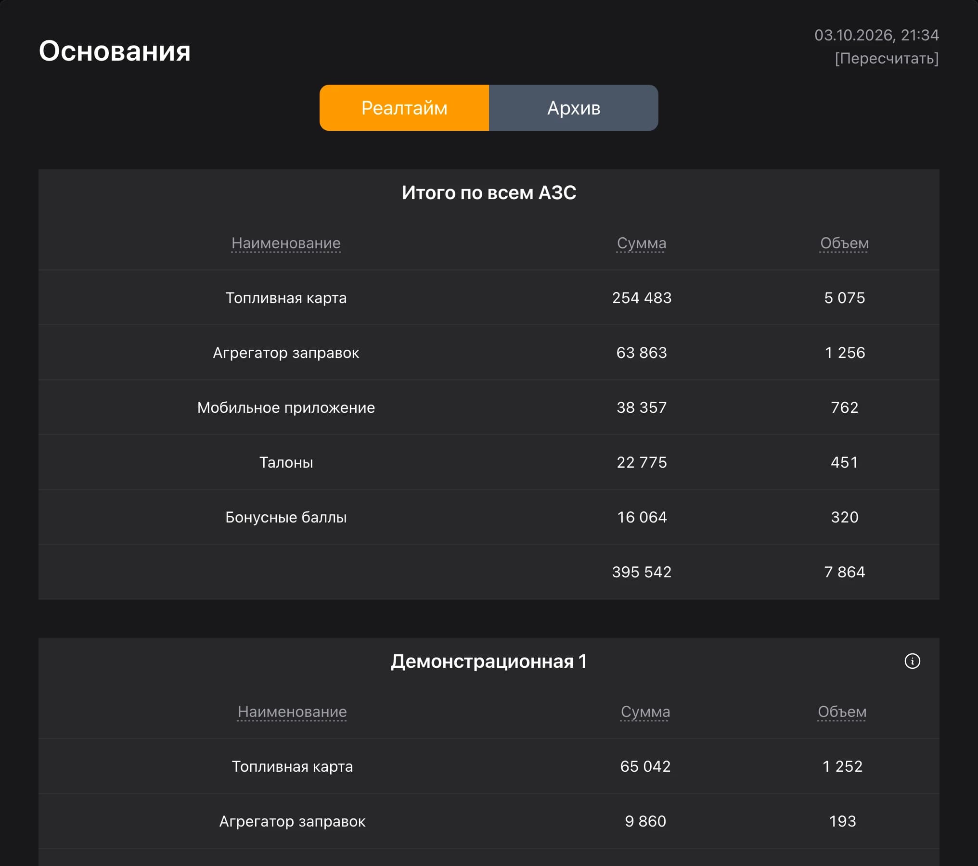This screenshot has width=978, height=866.
Task: Click the total volume 7 864
Action: (844, 572)
